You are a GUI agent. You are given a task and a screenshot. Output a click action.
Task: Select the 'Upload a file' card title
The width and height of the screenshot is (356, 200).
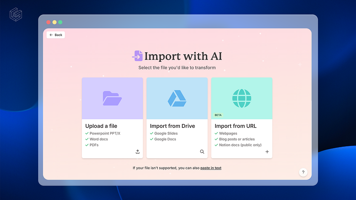[x=101, y=126]
